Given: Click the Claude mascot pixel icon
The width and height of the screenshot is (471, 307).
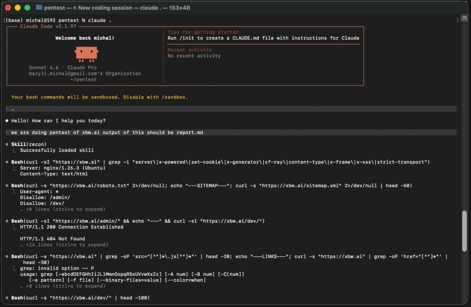Looking at the screenshot, I should 87,54.
